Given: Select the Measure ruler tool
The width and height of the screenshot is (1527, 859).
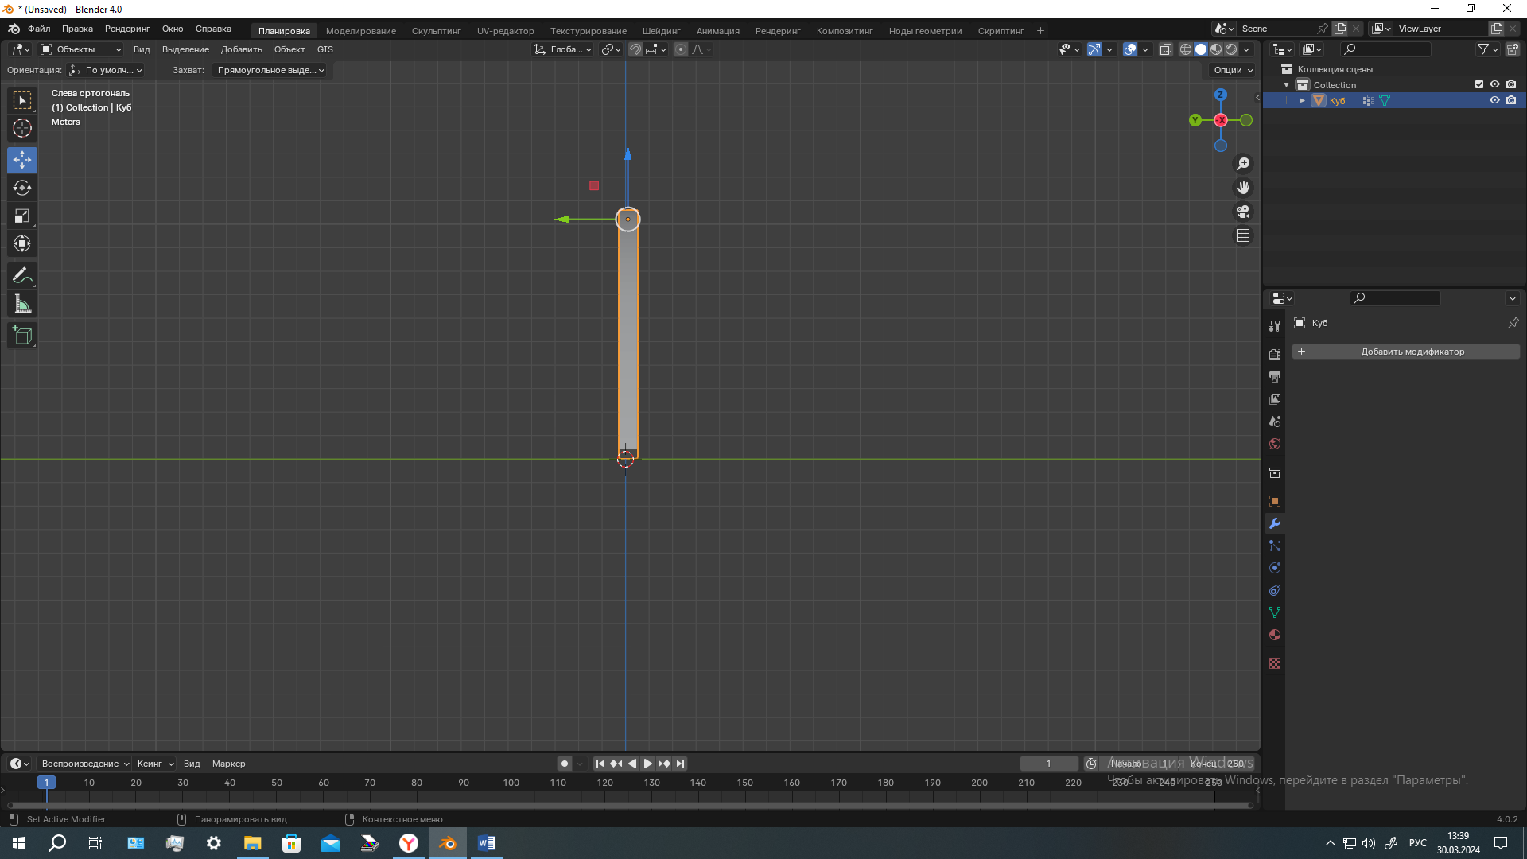Looking at the screenshot, I should click(x=22, y=304).
